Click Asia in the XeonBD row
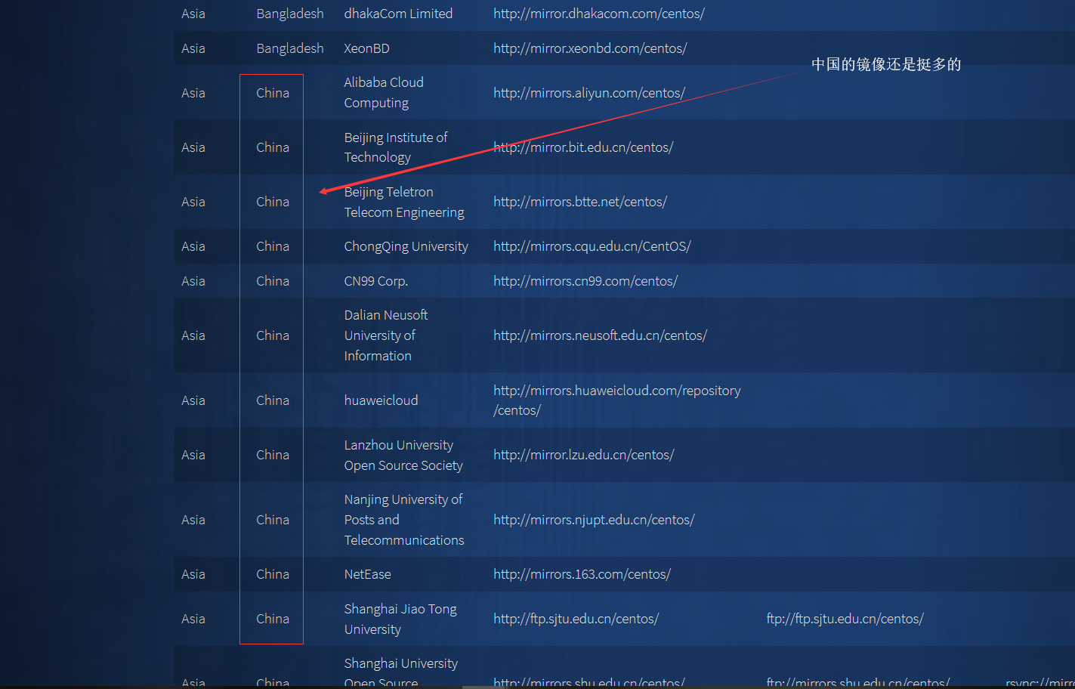1075x689 pixels. tap(193, 48)
